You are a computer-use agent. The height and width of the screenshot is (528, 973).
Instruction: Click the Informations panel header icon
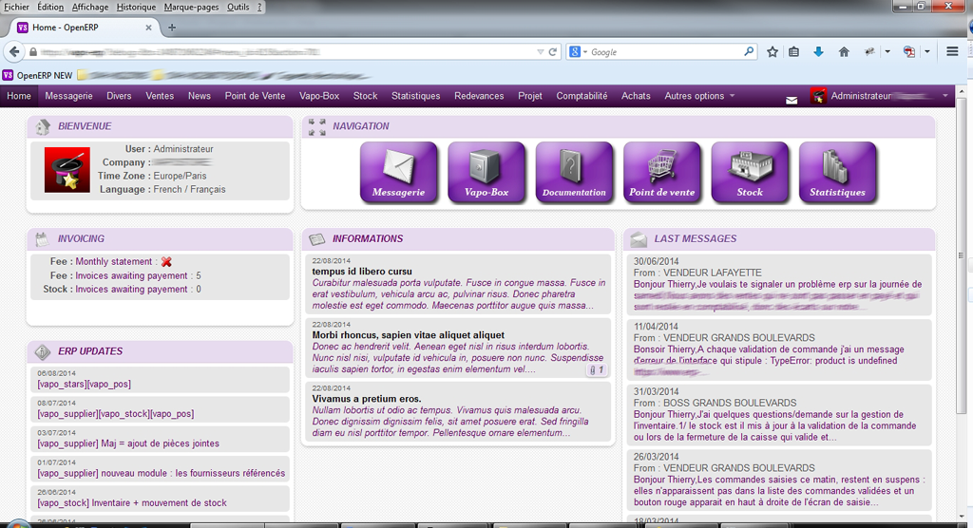point(317,239)
